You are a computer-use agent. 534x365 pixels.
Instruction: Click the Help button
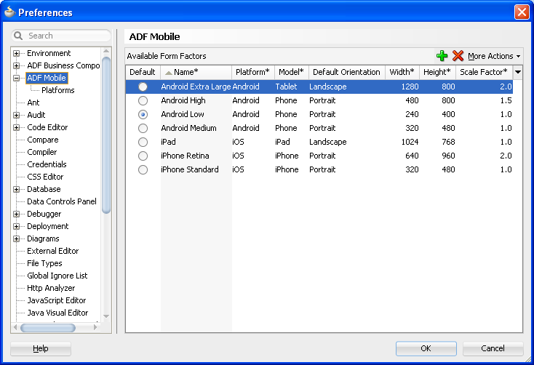pyautogui.click(x=41, y=349)
